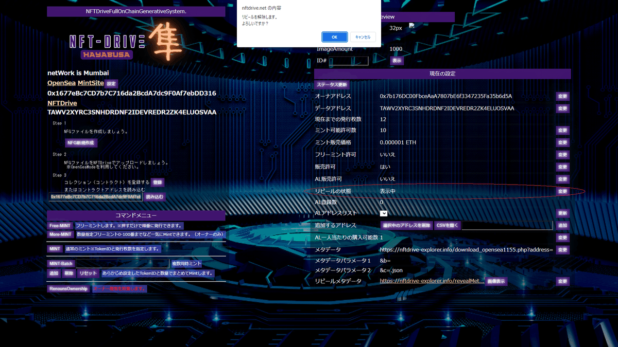This screenshot has width=618, height=347.
Task: Dismiss the dialog with キャンセル
Action: tap(363, 37)
